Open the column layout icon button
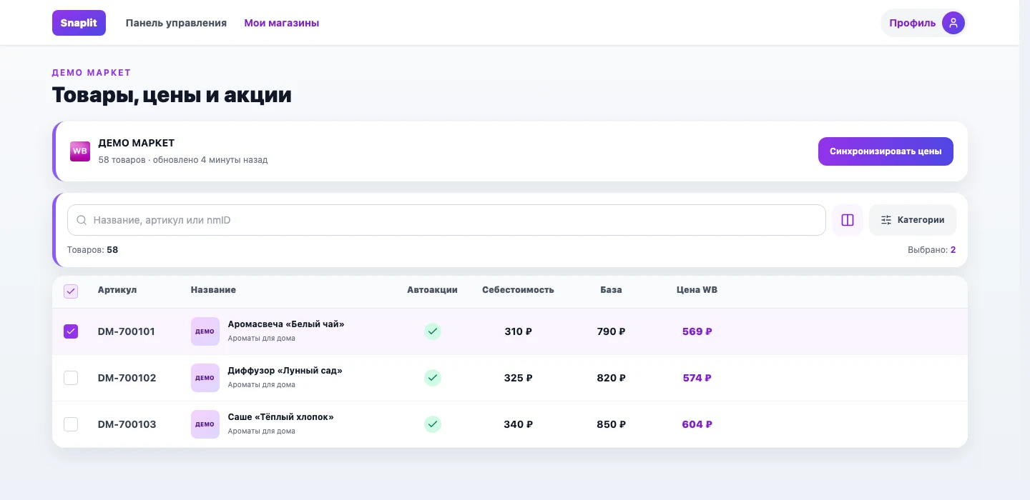 (848, 220)
